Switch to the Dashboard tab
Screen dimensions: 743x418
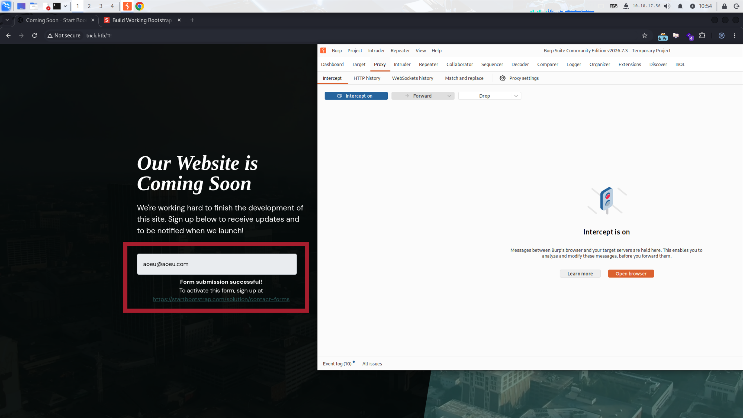pyautogui.click(x=332, y=64)
